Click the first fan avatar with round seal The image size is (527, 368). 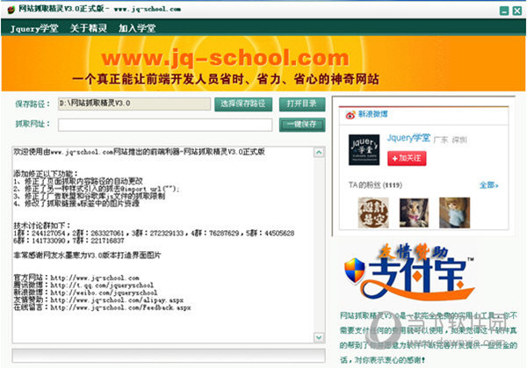[x=373, y=213]
